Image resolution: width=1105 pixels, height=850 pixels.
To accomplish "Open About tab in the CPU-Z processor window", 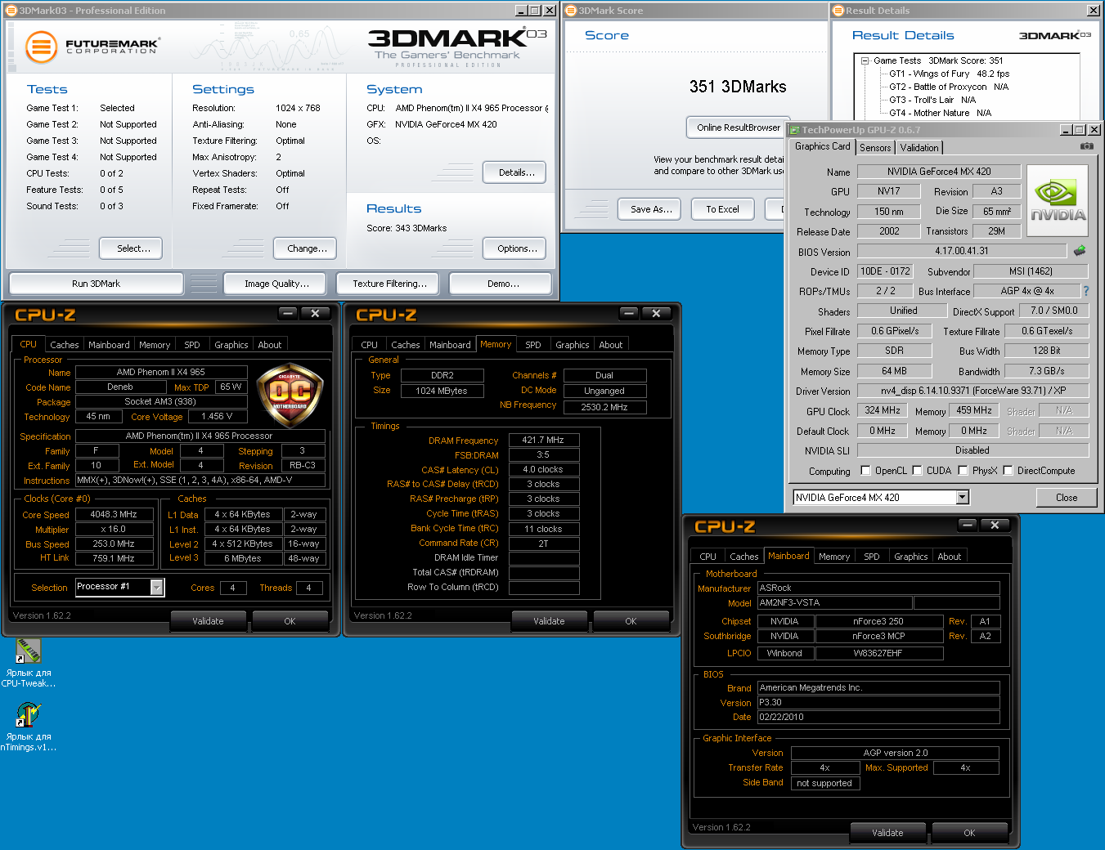I will pos(270,345).
